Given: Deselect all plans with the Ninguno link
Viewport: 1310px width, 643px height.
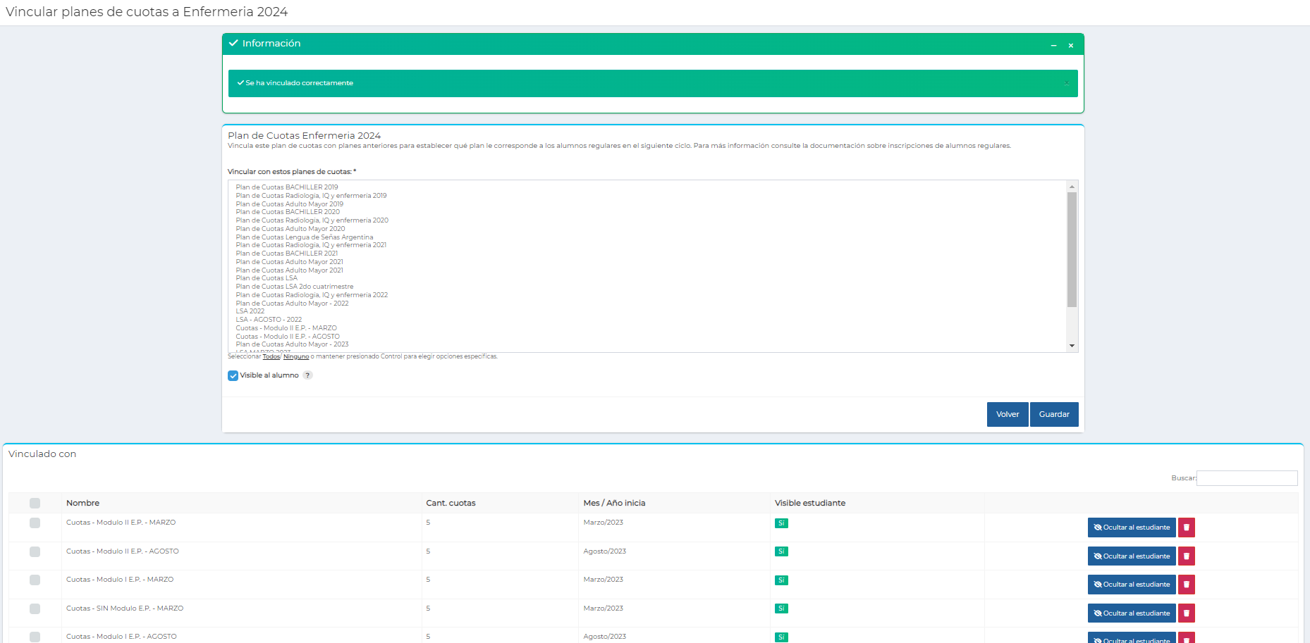Looking at the screenshot, I should 296,356.
